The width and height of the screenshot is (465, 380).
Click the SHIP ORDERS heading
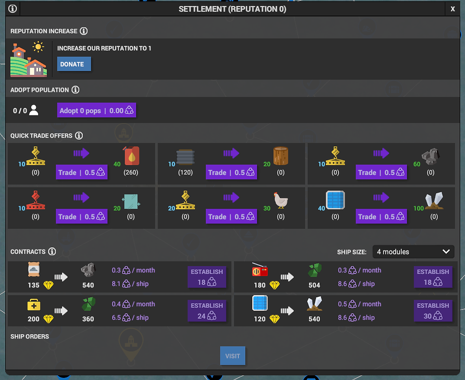point(30,336)
